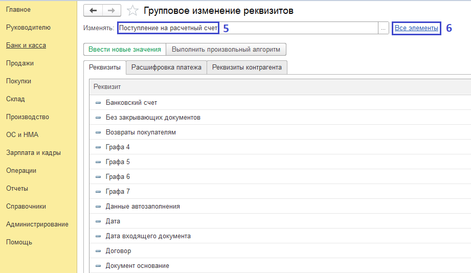Open the Администрирование section
The width and height of the screenshot is (471, 273).
pos(37,224)
